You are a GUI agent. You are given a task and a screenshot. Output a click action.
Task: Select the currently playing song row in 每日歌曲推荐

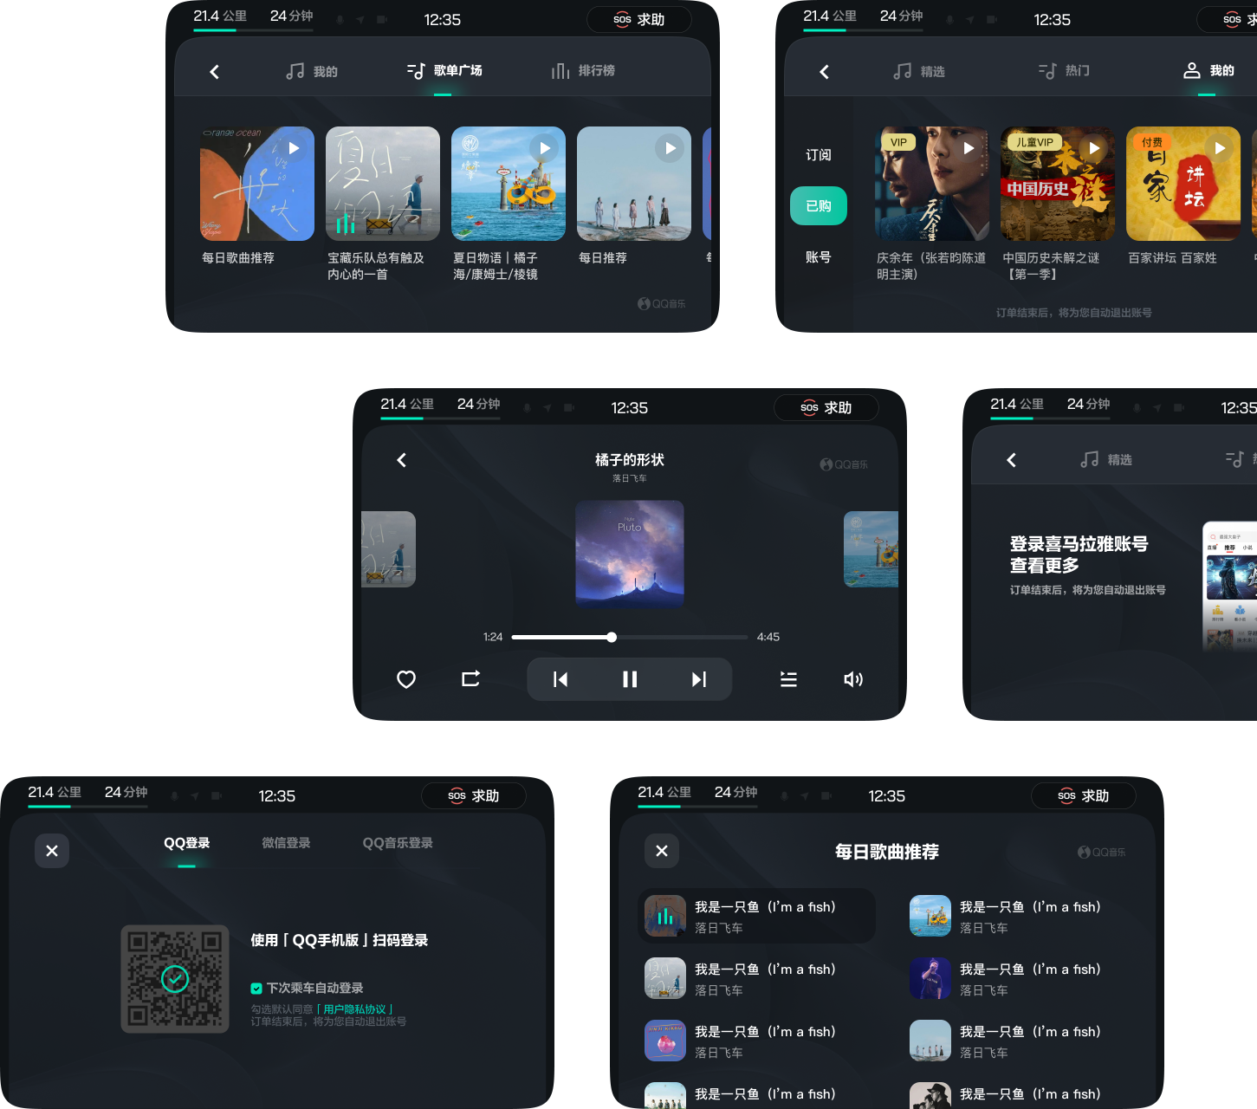[x=756, y=916]
